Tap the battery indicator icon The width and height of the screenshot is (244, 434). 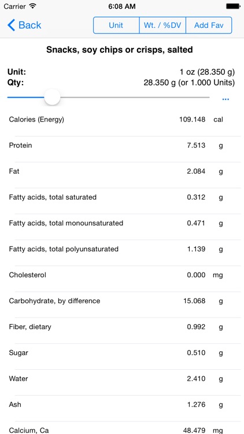coord(233,6)
